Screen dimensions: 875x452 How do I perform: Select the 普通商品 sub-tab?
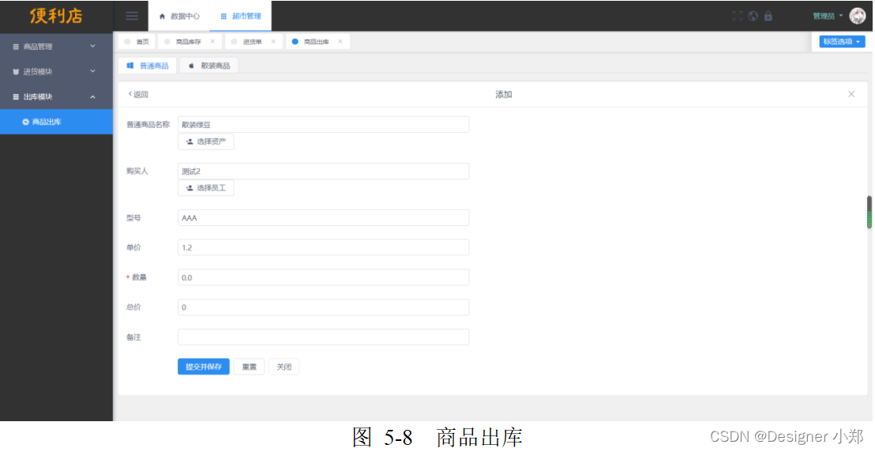[148, 66]
